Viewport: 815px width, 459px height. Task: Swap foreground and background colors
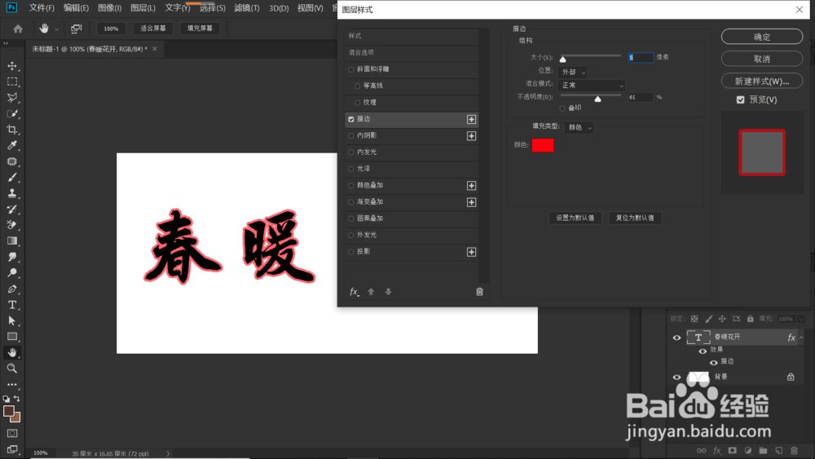pyautogui.click(x=16, y=399)
